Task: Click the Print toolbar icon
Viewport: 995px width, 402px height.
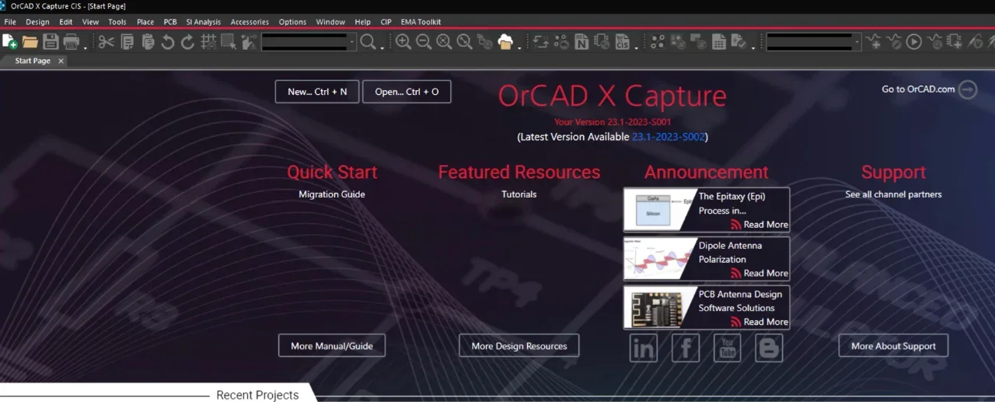Action: coord(71,42)
